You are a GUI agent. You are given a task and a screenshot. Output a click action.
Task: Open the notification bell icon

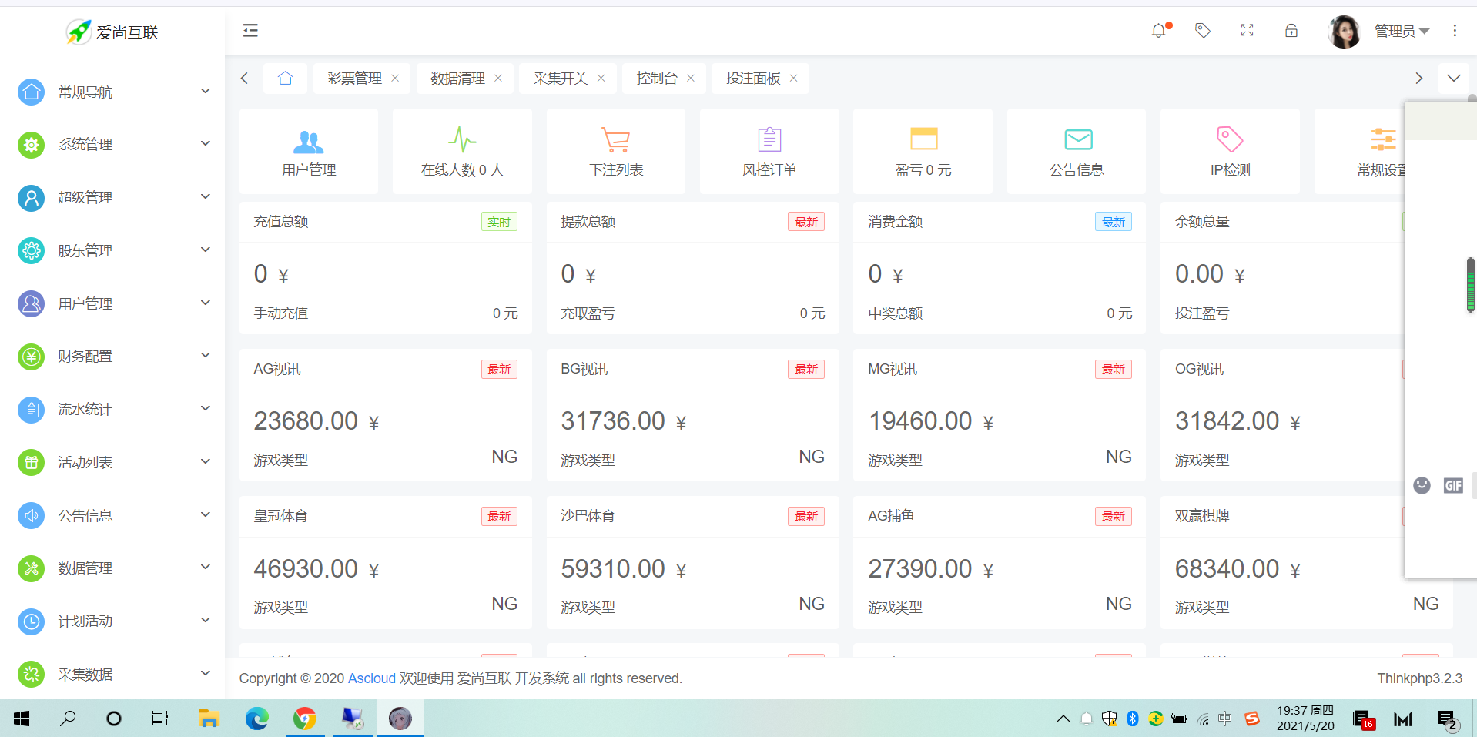(x=1158, y=31)
